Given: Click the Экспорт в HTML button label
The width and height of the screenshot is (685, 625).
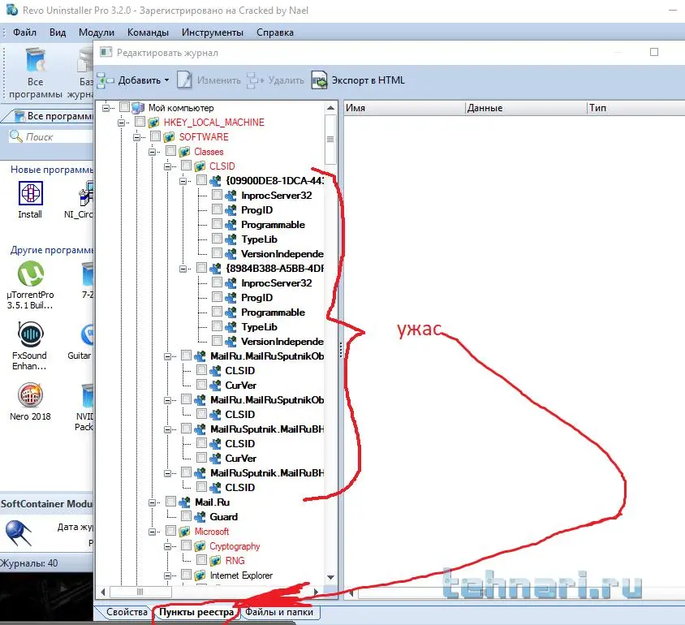Looking at the screenshot, I should (x=368, y=80).
